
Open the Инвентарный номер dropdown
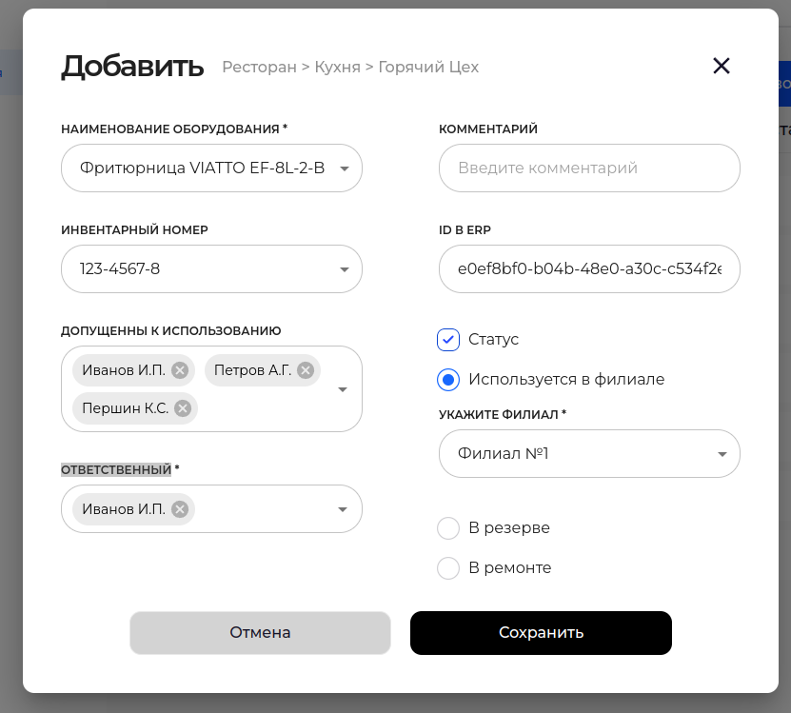pos(344,269)
